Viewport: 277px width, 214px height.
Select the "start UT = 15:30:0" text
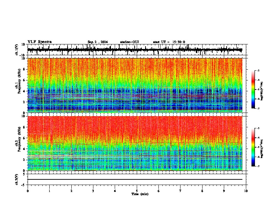coord(169,42)
